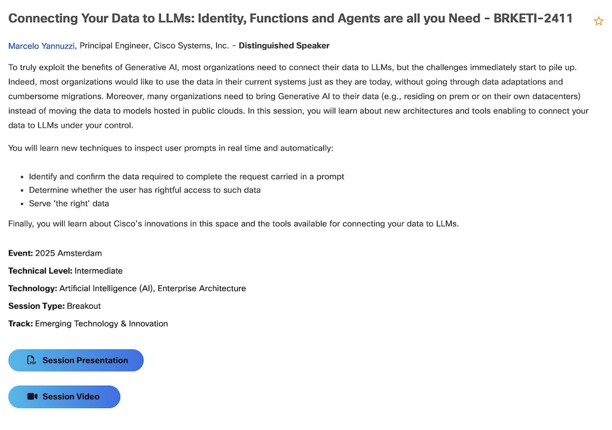Click the PDF icon on Session Presentation

pyautogui.click(x=32, y=361)
